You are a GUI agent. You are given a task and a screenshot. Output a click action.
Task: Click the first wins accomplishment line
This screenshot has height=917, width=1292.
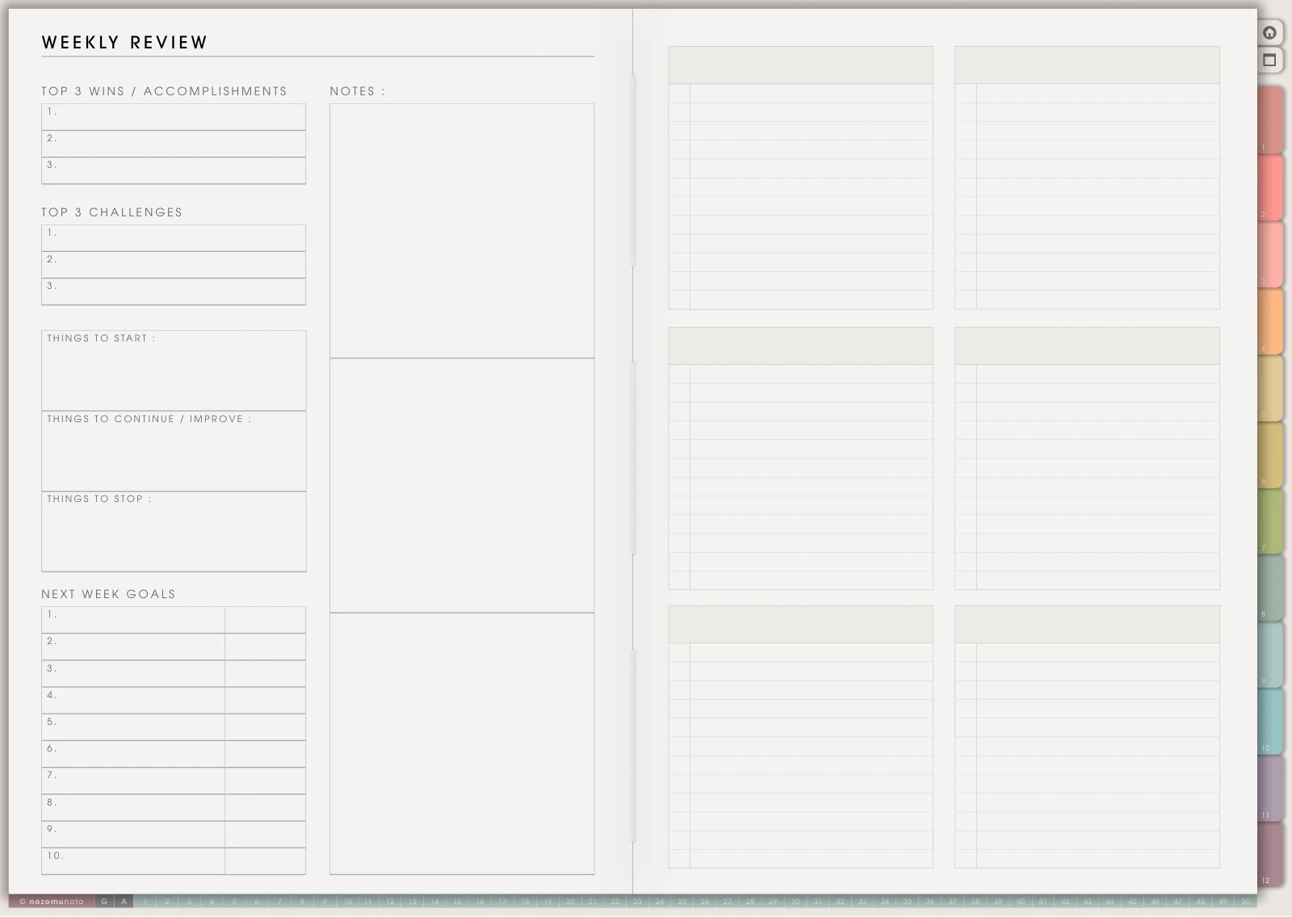[x=174, y=117]
